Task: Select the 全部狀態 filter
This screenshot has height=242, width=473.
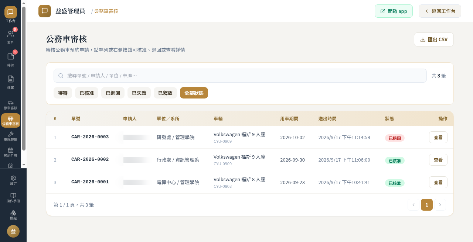Action: point(194,93)
